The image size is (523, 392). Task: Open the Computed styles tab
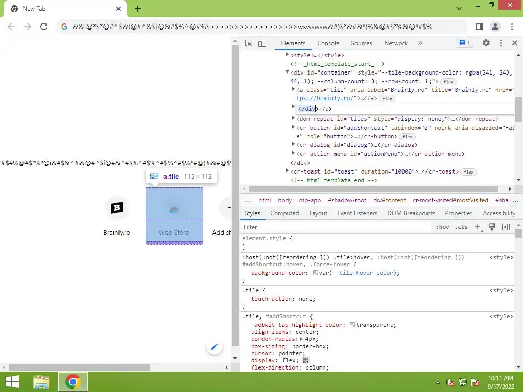tap(284, 213)
